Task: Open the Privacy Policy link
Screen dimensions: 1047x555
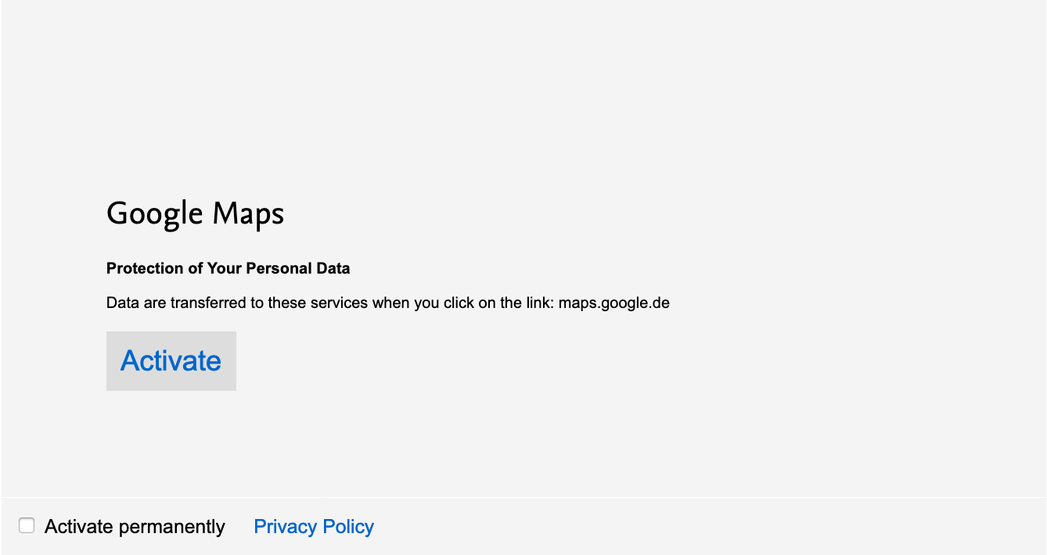Action: pos(313,527)
